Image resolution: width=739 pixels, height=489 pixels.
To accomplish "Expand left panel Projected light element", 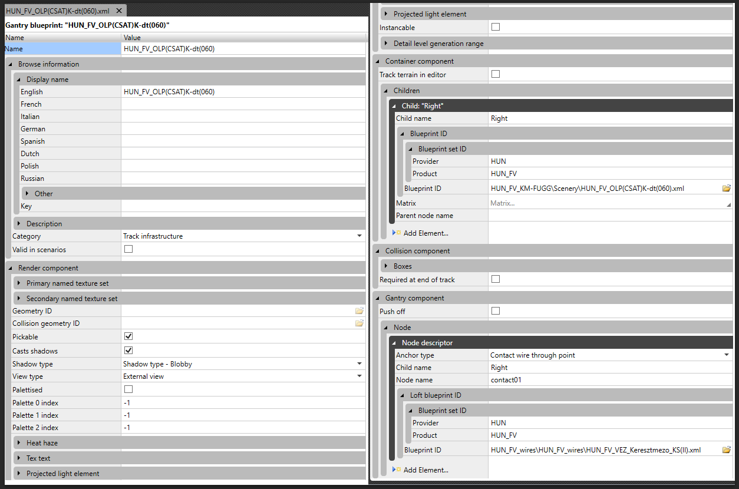I will point(19,474).
